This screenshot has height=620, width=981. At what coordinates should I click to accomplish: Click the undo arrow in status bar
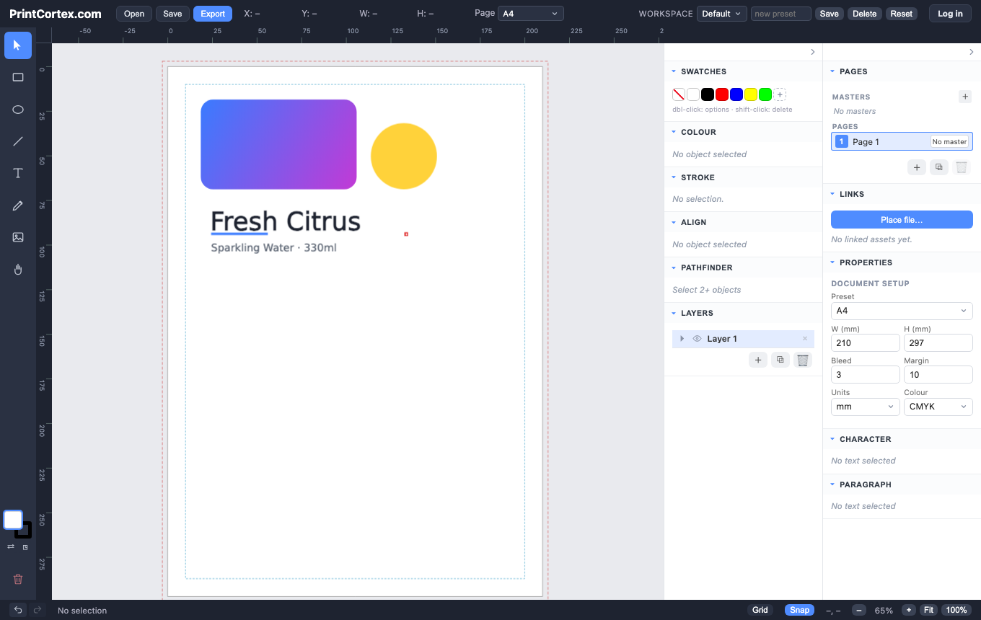click(x=18, y=610)
